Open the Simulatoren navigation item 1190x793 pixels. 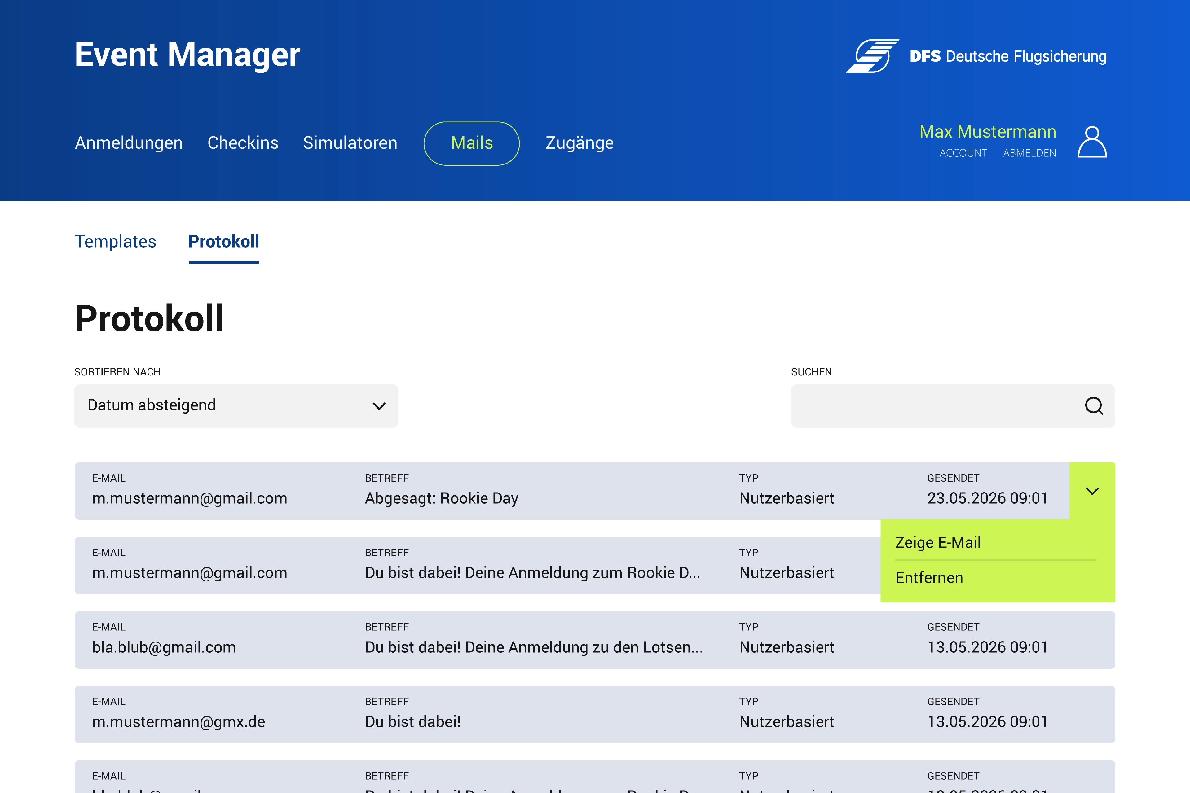click(350, 143)
